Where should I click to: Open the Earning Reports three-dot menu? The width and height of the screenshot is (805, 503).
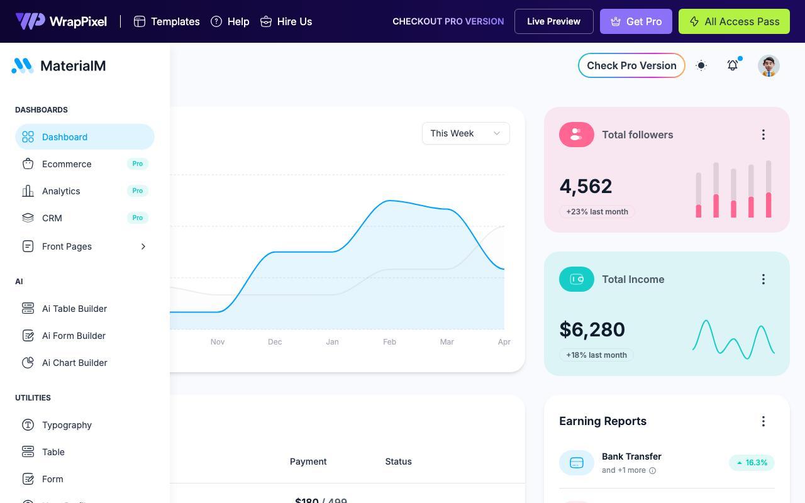(763, 421)
